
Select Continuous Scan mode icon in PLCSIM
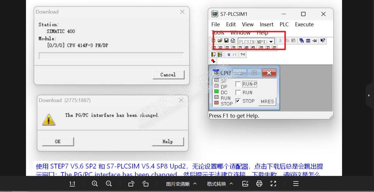(220, 55)
